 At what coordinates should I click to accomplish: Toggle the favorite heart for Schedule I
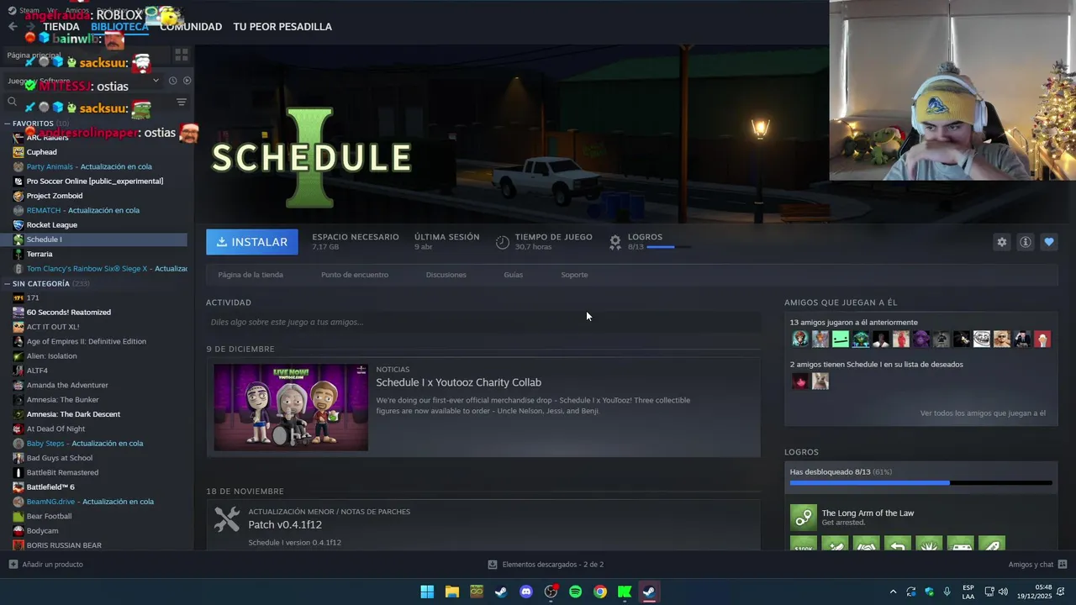tap(1048, 242)
